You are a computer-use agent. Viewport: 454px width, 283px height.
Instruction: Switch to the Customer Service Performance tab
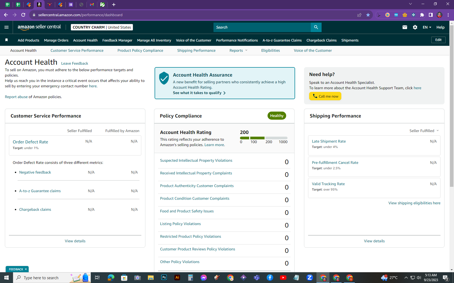pos(77,50)
